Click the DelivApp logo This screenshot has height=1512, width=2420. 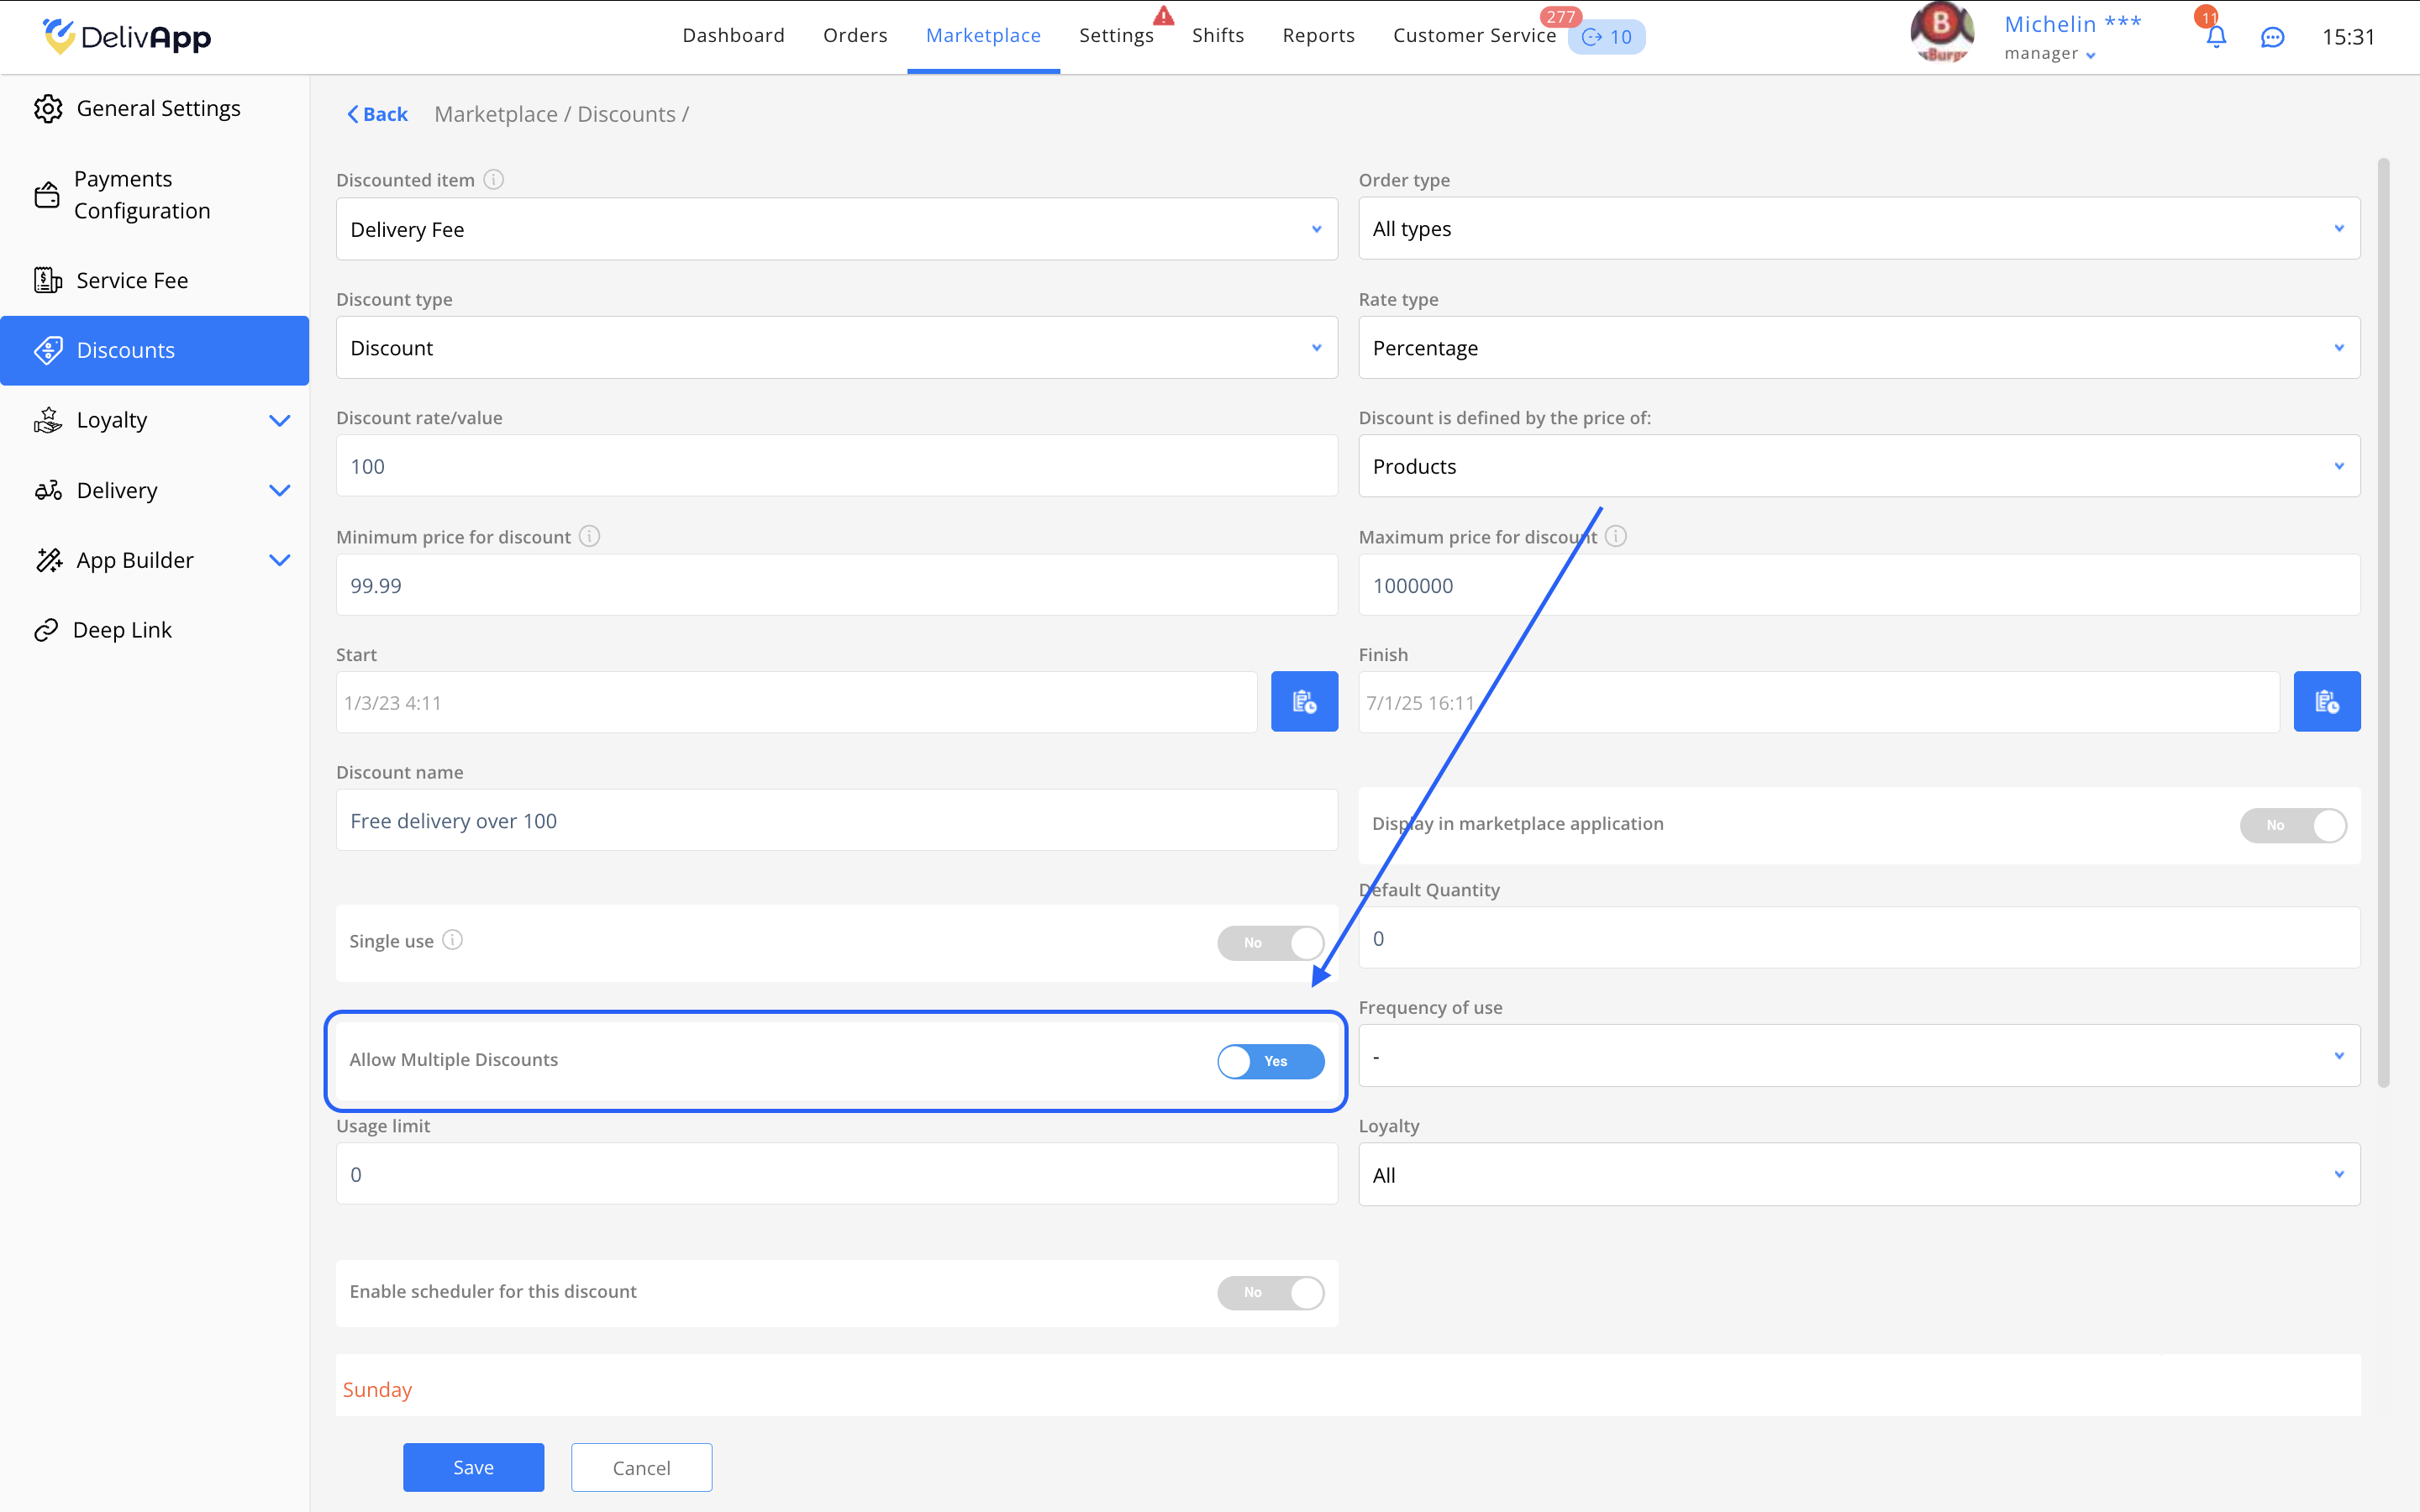point(127,37)
